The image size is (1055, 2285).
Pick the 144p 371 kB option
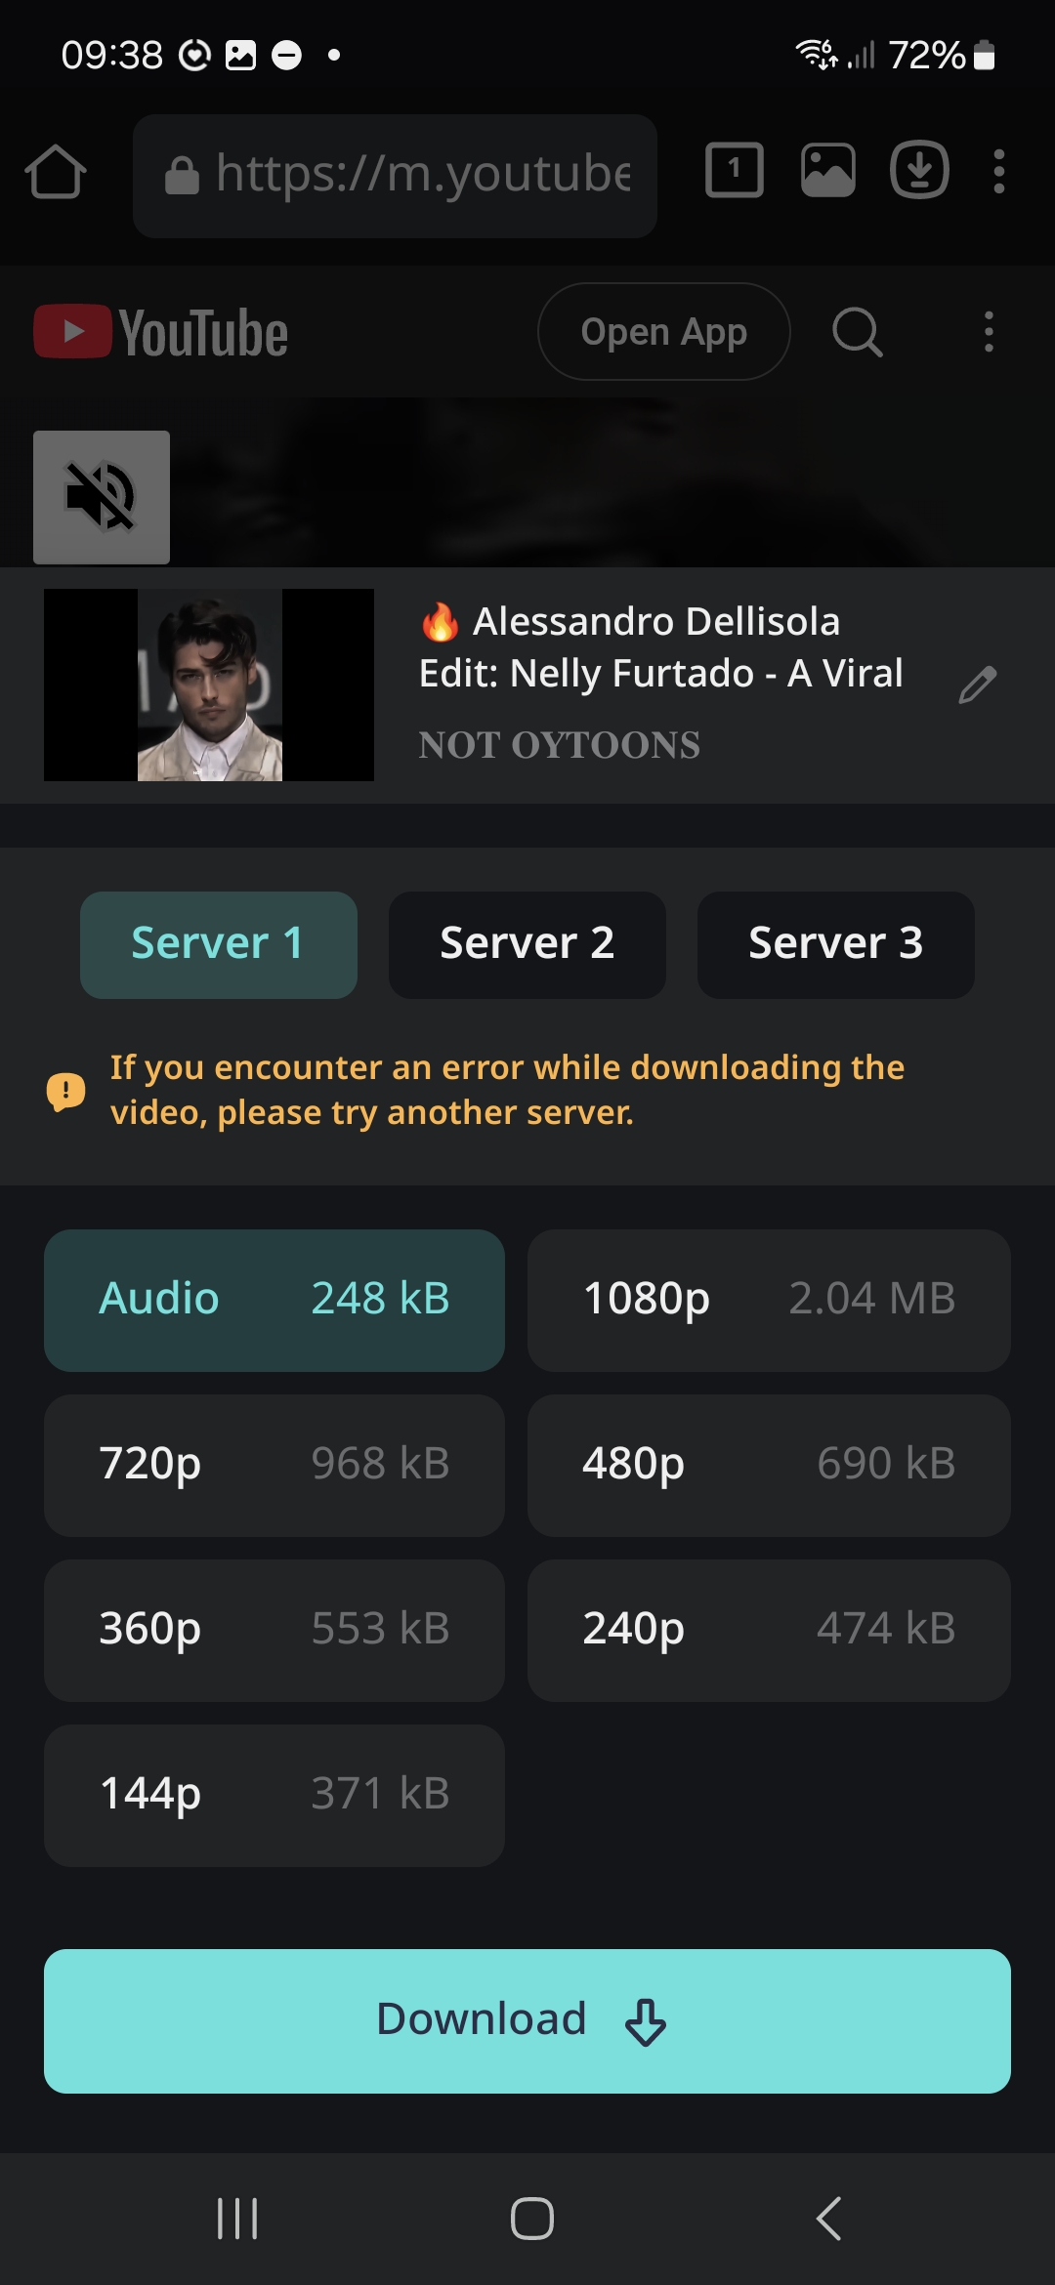coord(274,1796)
